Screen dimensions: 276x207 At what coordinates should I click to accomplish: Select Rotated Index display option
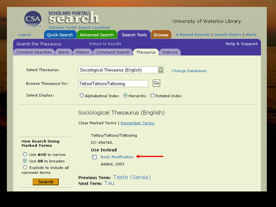[152, 95]
